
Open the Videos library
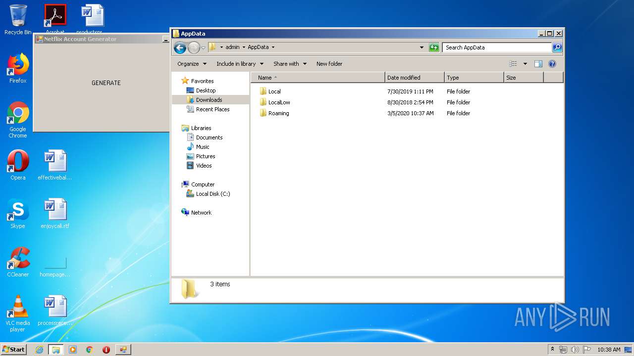[199, 166]
